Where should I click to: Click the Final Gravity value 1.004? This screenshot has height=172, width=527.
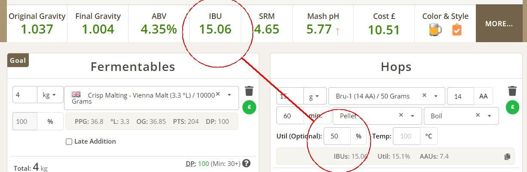98,29
